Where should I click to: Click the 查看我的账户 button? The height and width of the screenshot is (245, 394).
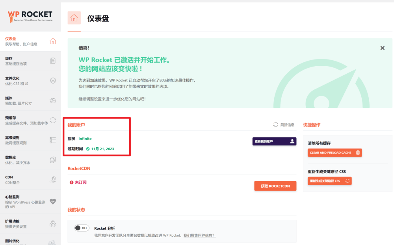tap(274, 141)
